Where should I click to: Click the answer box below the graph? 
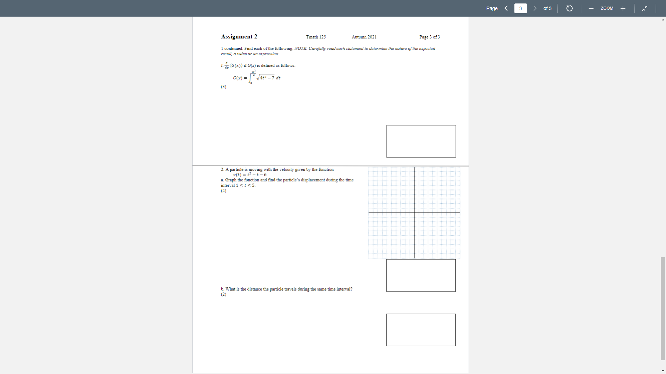(421, 275)
